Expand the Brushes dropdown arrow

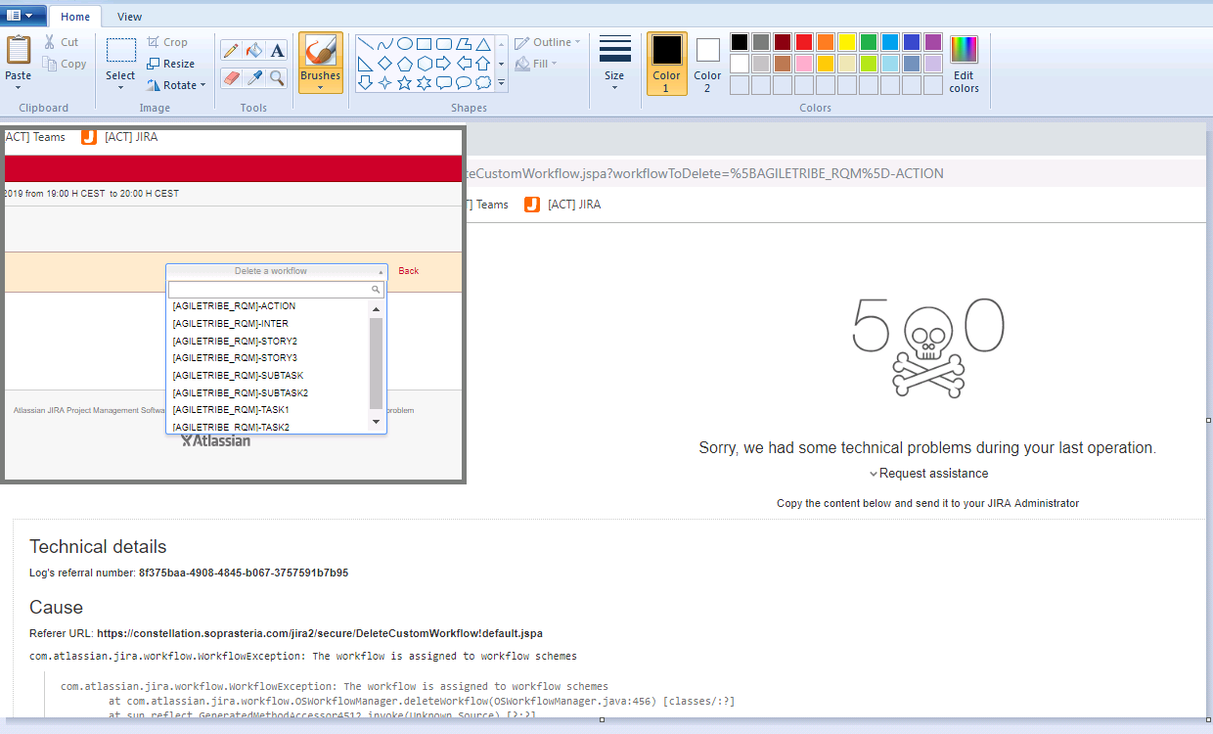pos(320,87)
